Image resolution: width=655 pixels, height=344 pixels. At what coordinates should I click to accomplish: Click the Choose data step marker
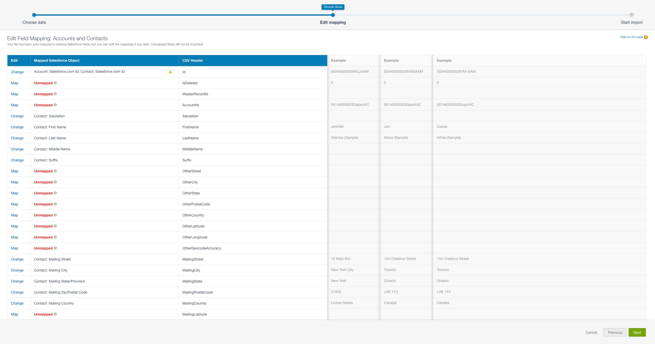point(34,15)
